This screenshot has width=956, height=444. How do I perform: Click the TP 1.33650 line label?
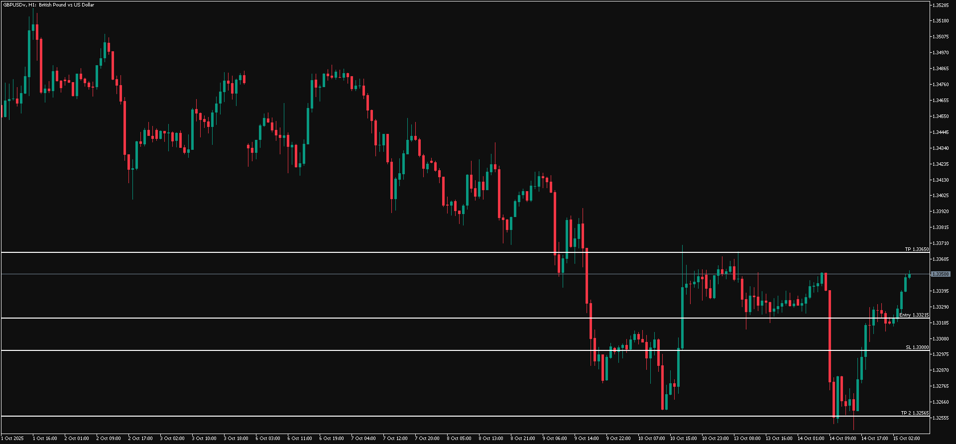coord(916,249)
